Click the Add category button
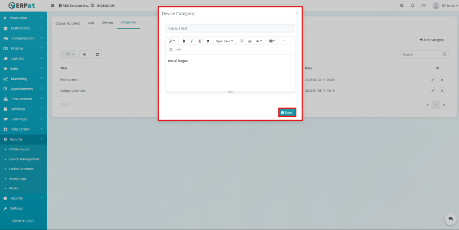Screen dimensions: 459x230 432,40
